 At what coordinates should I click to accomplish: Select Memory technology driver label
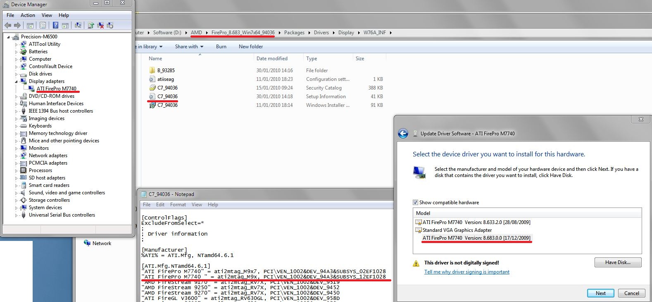(x=58, y=133)
